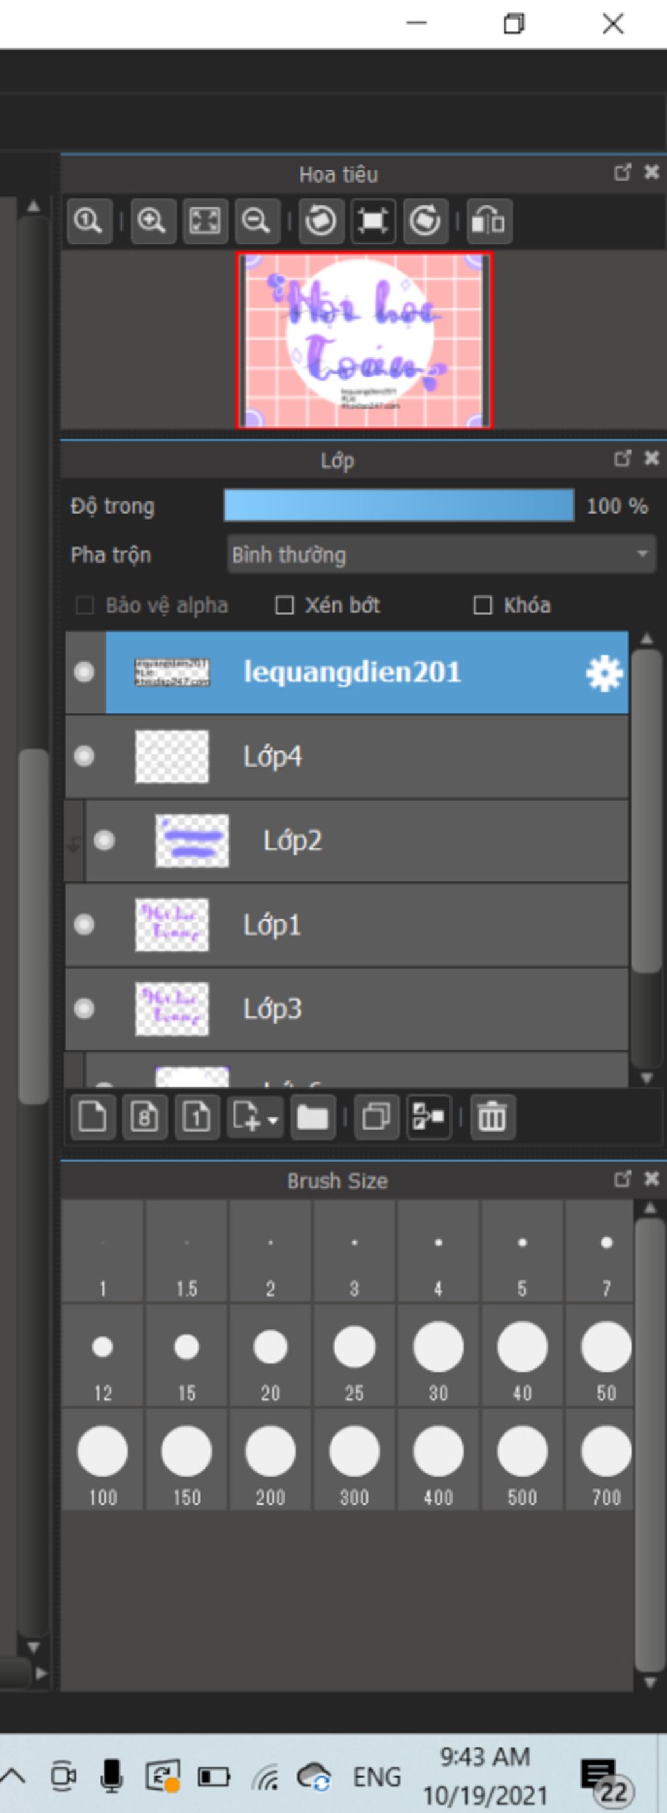Image resolution: width=667 pixels, height=1813 pixels.
Task: Select the Lớp4 layer
Action: (x=347, y=757)
